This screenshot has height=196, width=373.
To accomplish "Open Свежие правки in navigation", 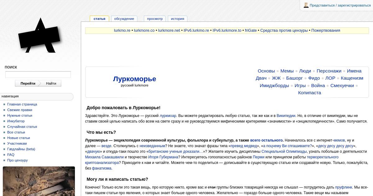I will point(20,110).
